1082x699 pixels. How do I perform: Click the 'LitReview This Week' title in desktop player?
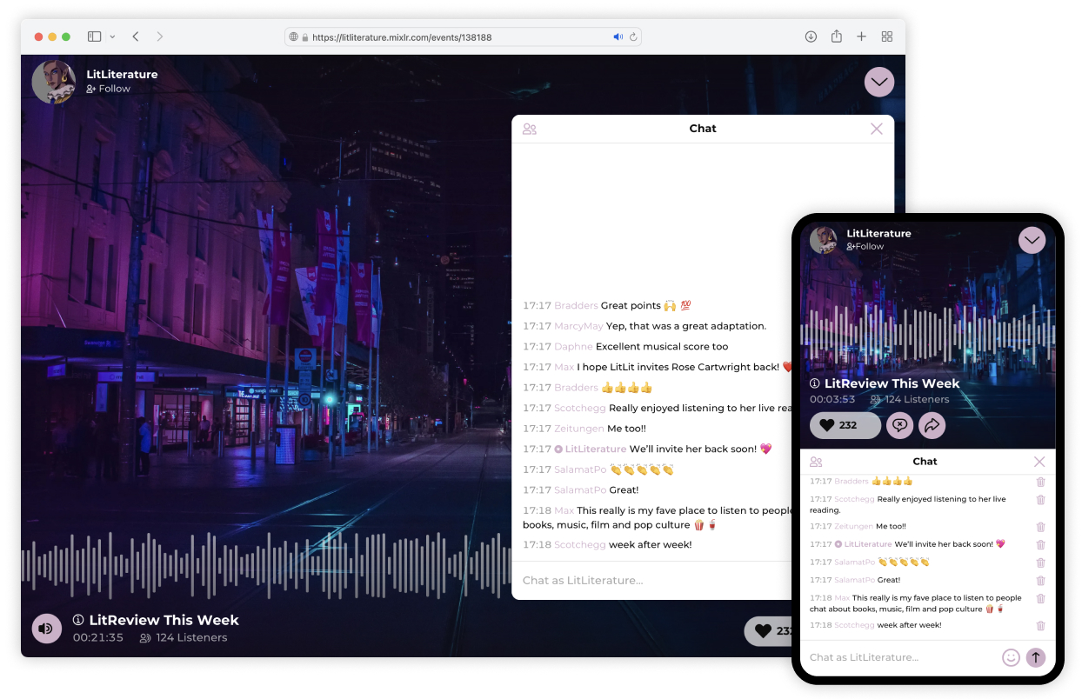tap(164, 620)
